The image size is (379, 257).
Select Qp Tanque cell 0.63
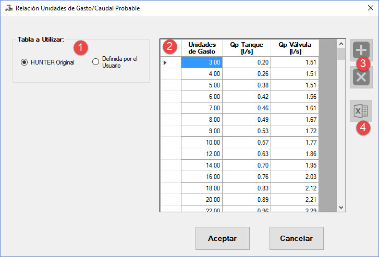tap(247, 153)
